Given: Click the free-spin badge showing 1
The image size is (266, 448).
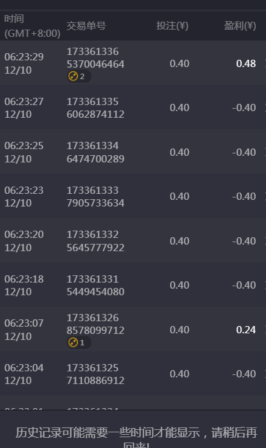Looking at the screenshot, I should click(x=79, y=342).
